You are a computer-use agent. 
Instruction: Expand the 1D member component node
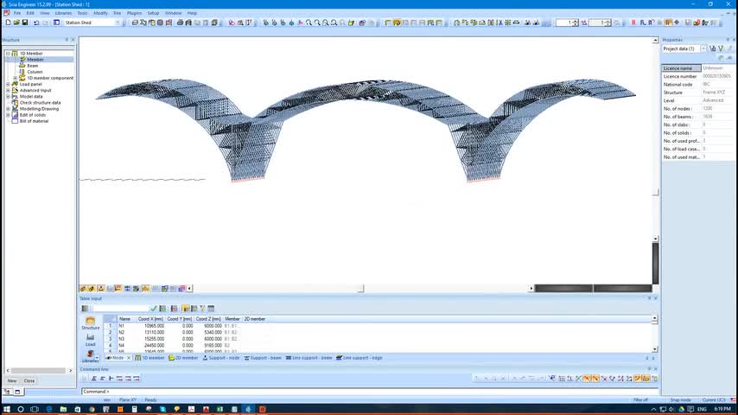[x=15, y=78]
